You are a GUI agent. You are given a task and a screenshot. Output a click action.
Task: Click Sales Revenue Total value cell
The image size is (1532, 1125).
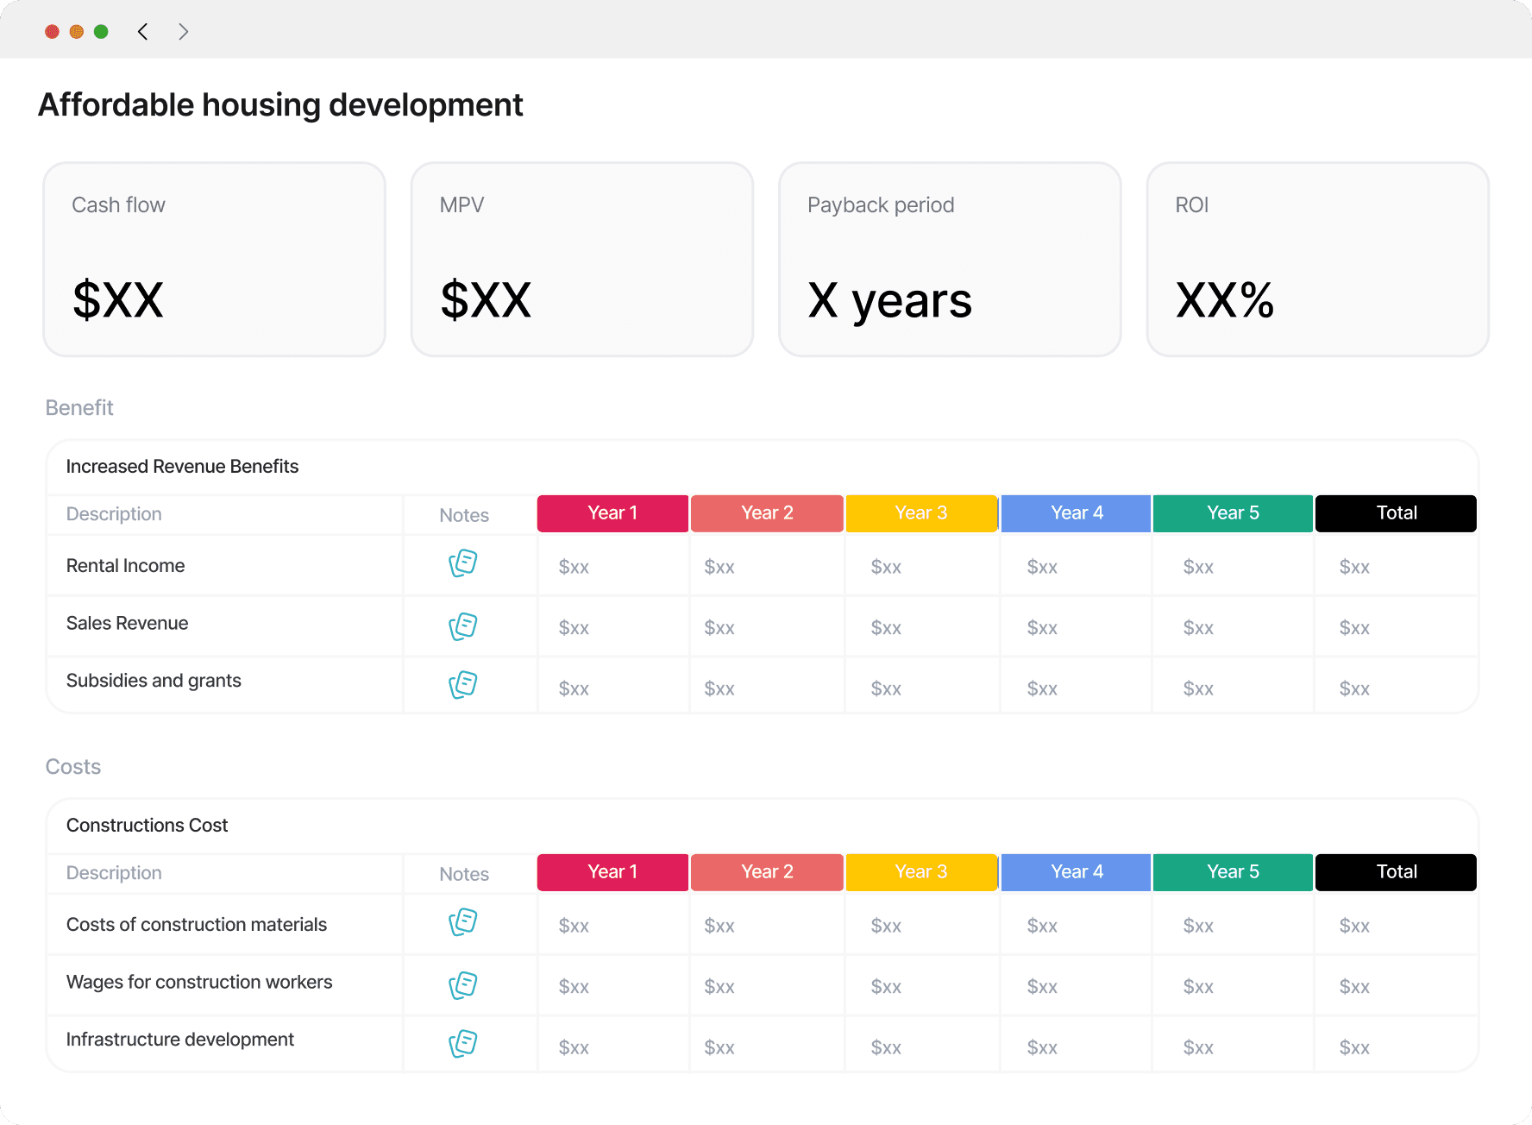tap(1354, 628)
